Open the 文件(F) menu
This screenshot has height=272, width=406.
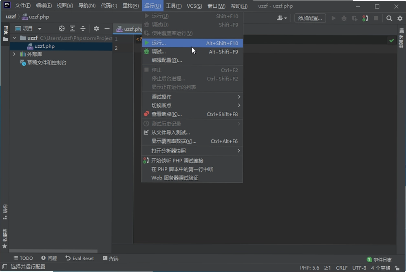point(22,6)
